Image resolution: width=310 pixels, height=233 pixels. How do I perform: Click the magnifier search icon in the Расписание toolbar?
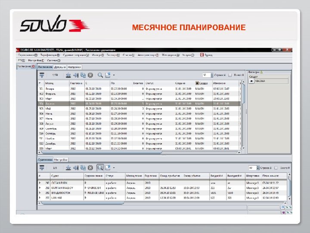pyautogui.click(x=100, y=75)
